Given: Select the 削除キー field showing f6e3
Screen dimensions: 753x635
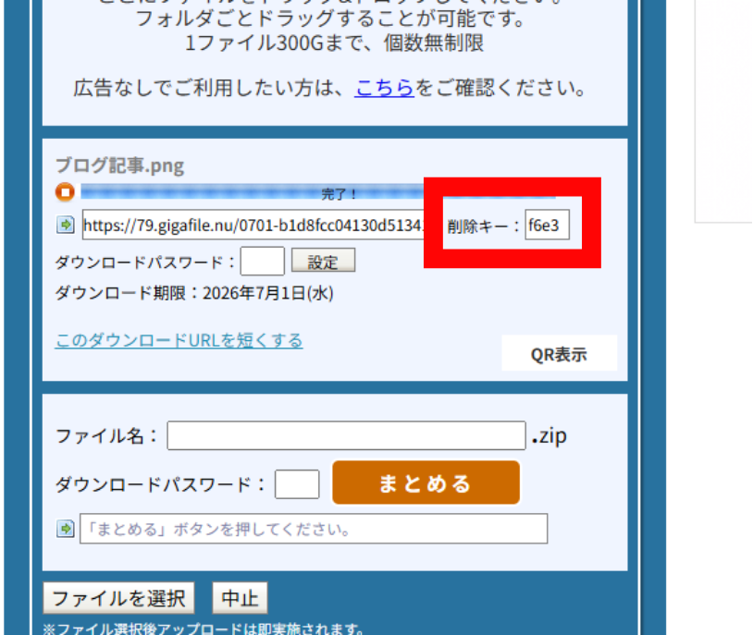Looking at the screenshot, I should 547,225.
